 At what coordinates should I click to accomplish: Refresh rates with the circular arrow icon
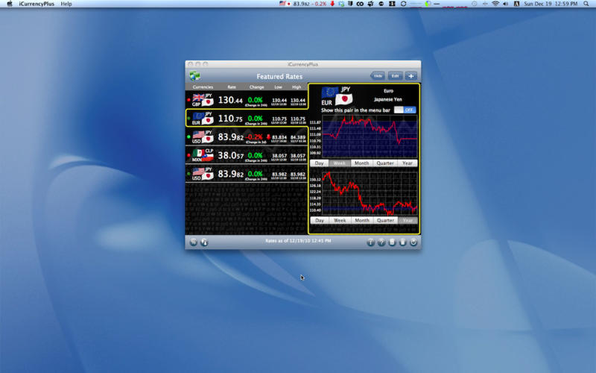click(413, 242)
